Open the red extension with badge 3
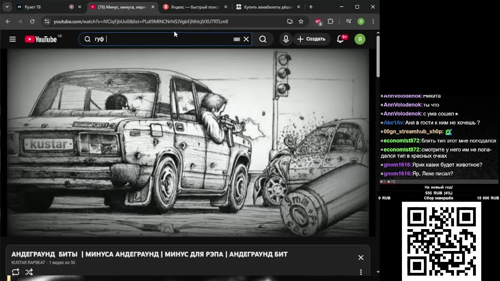Viewport: 500px width, 281px height. coord(318,22)
